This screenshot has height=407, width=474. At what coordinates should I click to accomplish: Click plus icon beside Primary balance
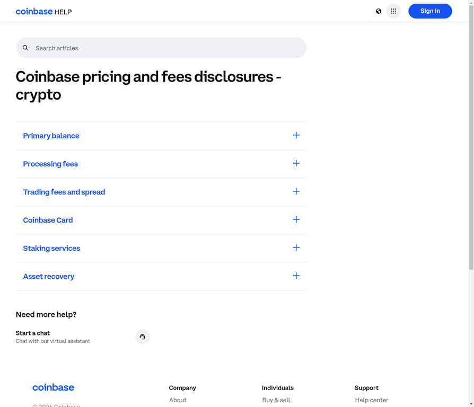[x=296, y=135]
